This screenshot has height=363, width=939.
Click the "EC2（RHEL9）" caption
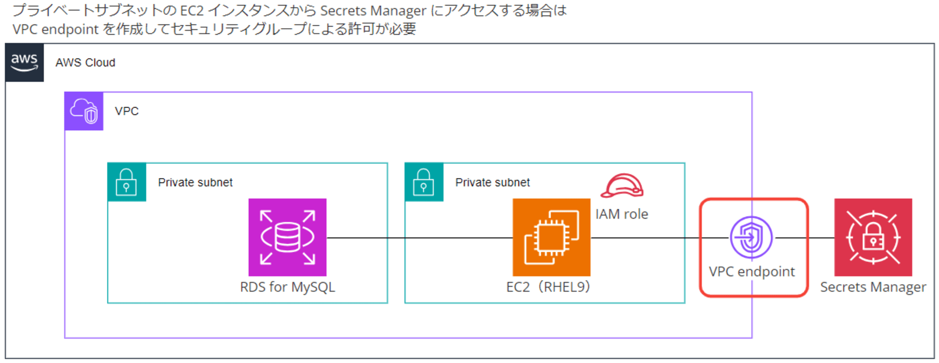click(x=548, y=287)
